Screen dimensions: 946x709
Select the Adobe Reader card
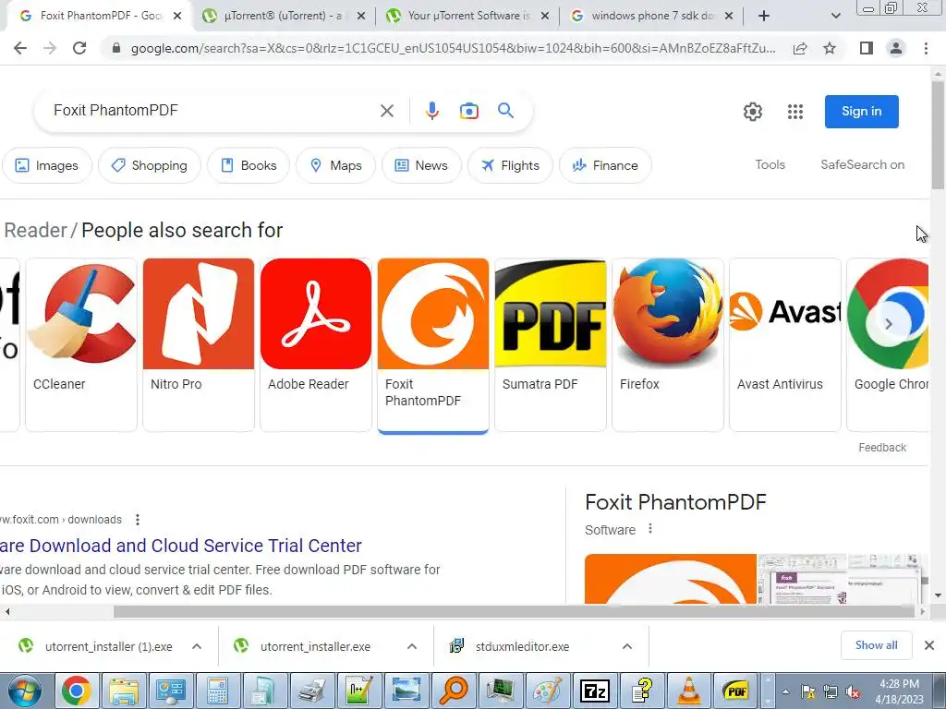(316, 345)
